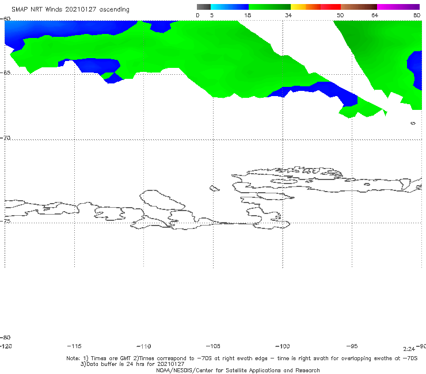
Task: Click the color bar label '50'
Action: 340,16
